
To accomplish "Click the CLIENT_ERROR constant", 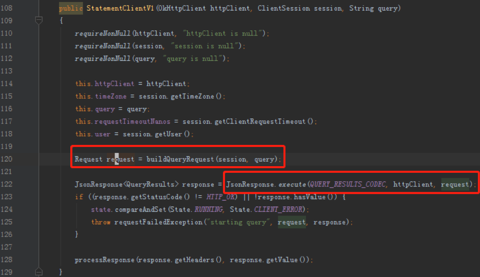I will pyautogui.click(x=278, y=209).
